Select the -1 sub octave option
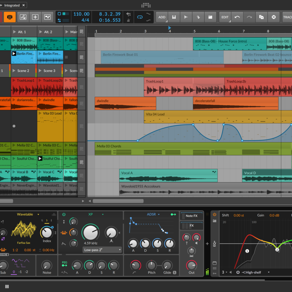This screenshot has height=292, width=292. pos(20,272)
